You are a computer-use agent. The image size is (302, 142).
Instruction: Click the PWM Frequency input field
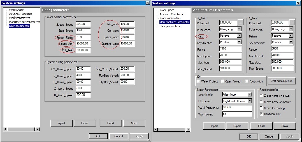pyautogui.click(x=237, y=108)
